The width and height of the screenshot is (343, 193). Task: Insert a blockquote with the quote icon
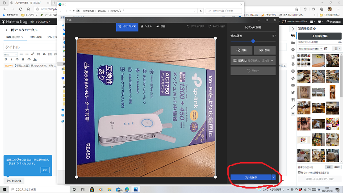[x=44, y=54]
